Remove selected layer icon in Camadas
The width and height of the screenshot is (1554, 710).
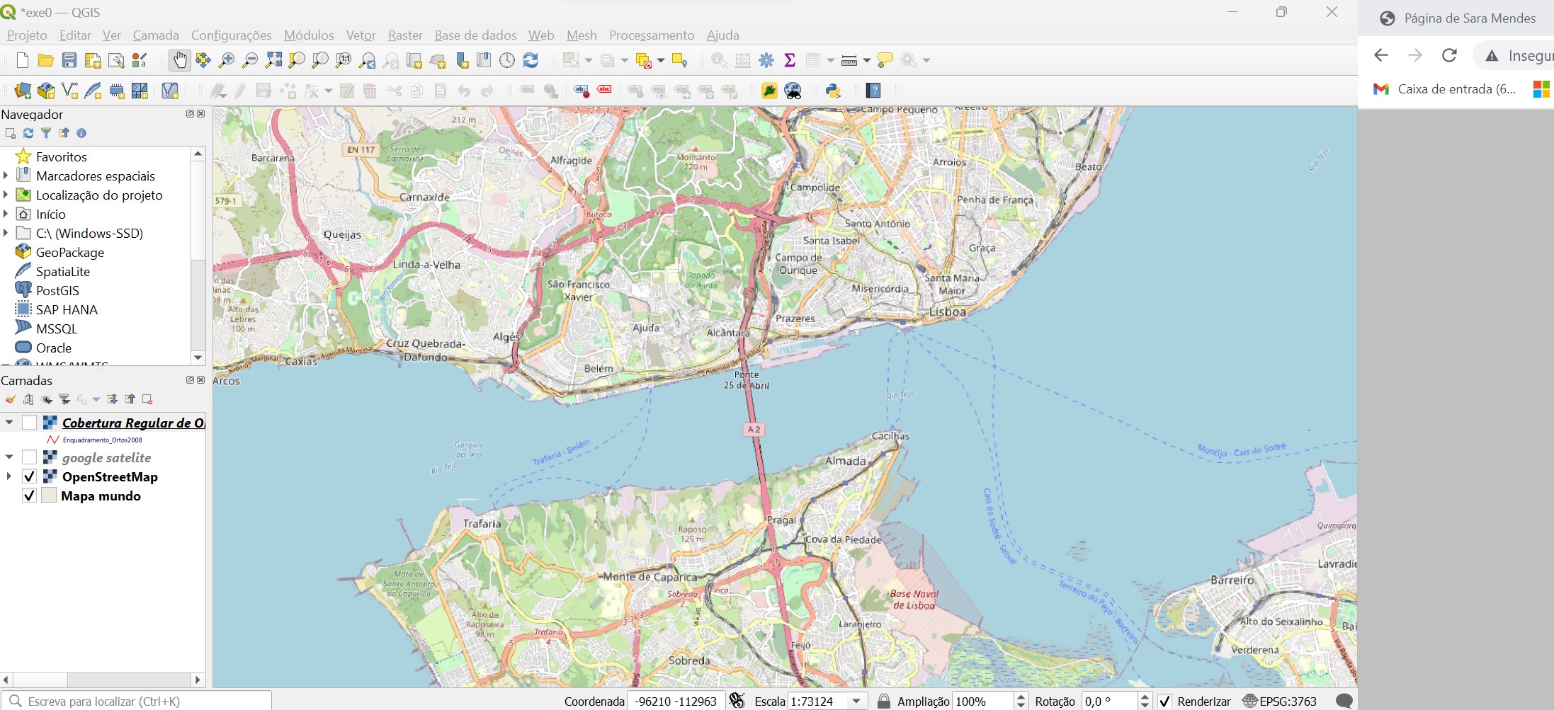click(x=147, y=399)
